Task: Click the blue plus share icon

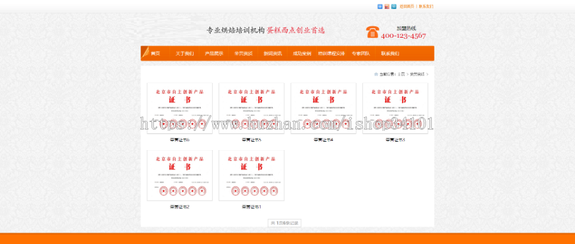Action: coord(380,6)
